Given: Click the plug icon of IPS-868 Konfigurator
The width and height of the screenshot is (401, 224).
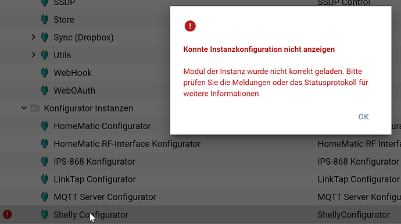Looking at the screenshot, I should (x=45, y=162).
